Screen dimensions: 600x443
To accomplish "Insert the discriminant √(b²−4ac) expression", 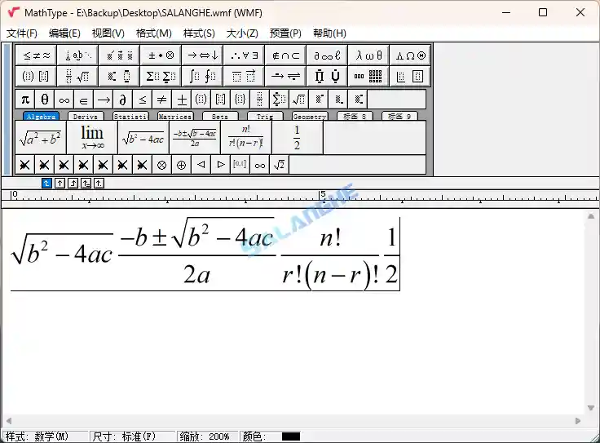I will [143, 138].
